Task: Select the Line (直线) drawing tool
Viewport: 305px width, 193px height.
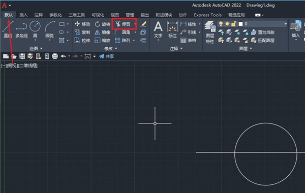Action: 8,29
